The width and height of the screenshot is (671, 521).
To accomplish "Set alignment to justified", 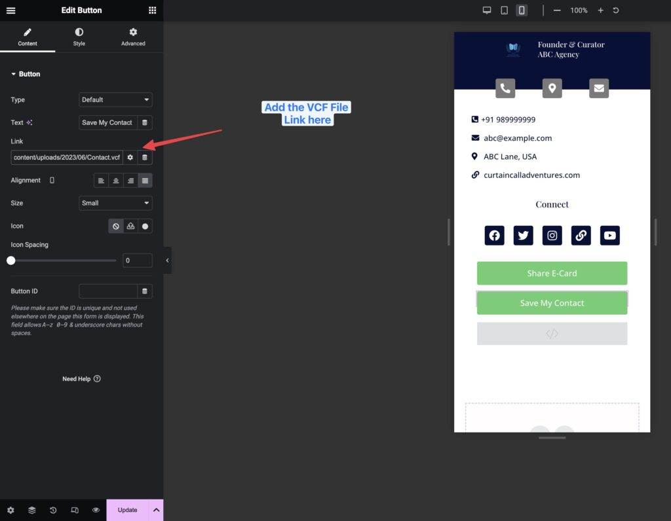I will pos(145,181).
